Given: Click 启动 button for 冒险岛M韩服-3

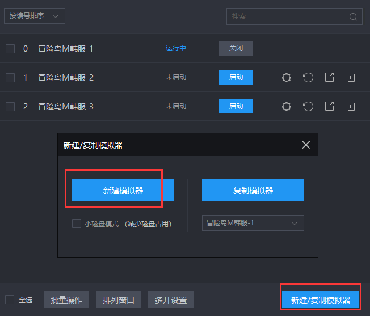Looking at the screenshot, I should (x=236, y=106).
